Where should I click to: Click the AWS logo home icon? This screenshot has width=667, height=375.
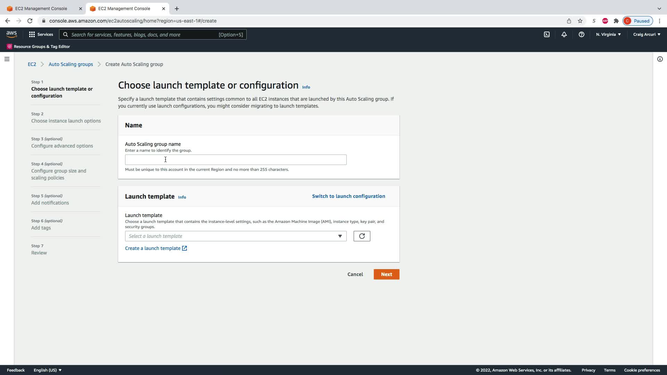tap(11, 34)
